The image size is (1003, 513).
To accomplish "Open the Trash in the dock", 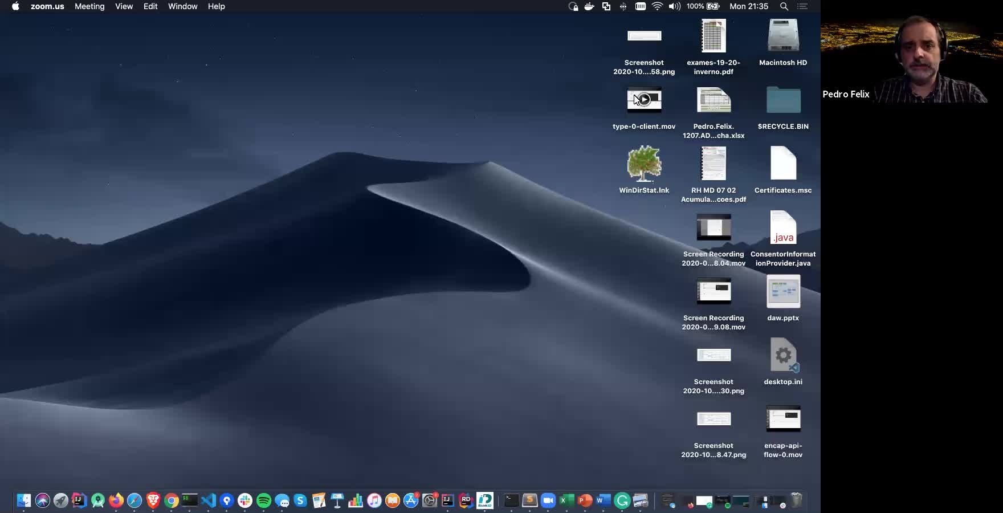I will (797, 500).
